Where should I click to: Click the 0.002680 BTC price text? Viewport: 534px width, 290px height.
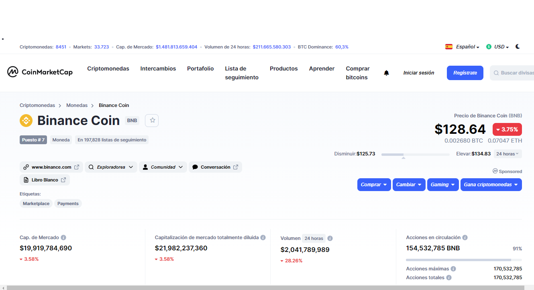tap(464, 141)
